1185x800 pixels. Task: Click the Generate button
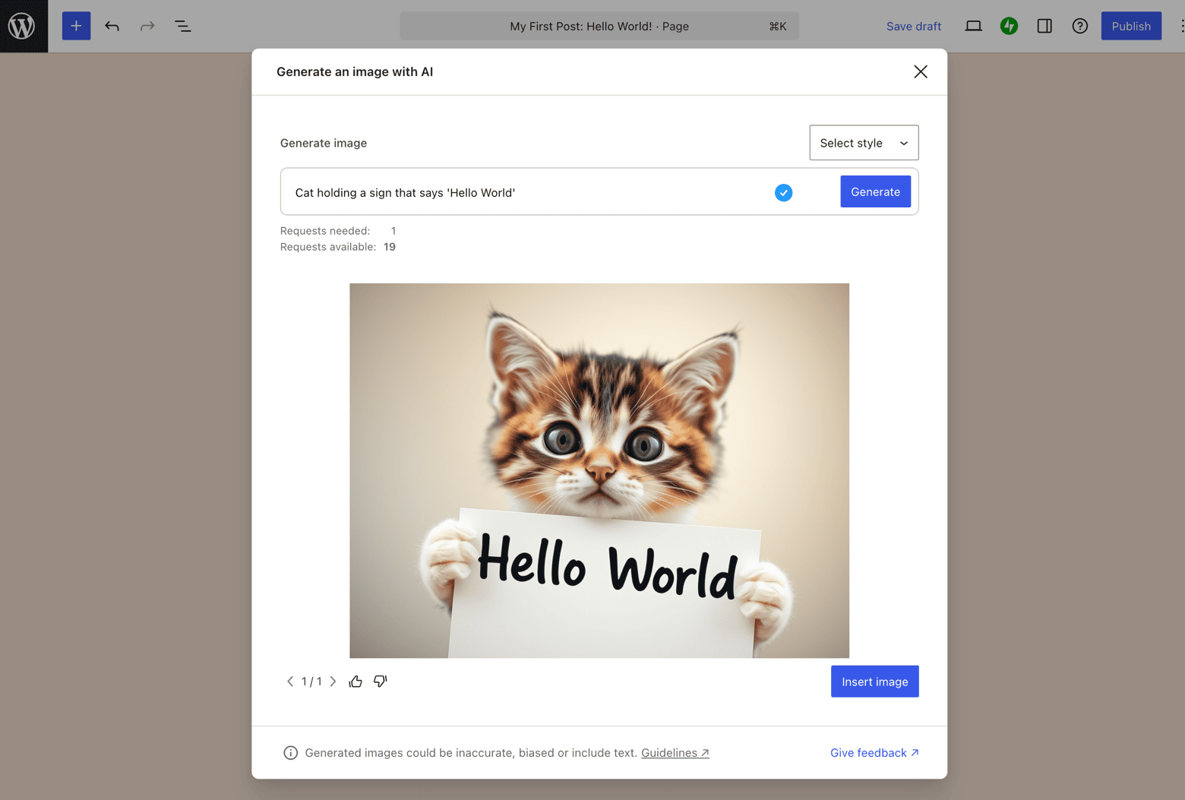coord(875,191)
